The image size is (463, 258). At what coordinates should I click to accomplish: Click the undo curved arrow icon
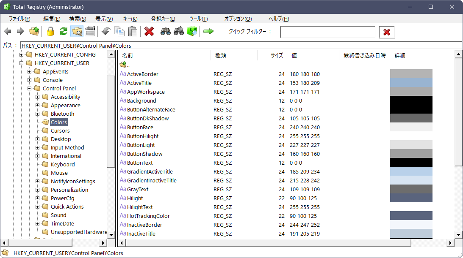tap(106, 31)
